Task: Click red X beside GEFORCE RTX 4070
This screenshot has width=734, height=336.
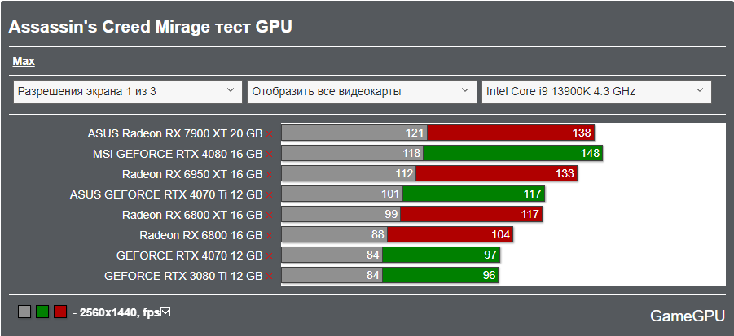Action: pos(270,256)
